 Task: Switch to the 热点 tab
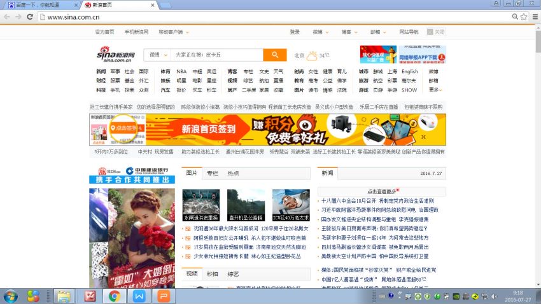tap(233, 174)
